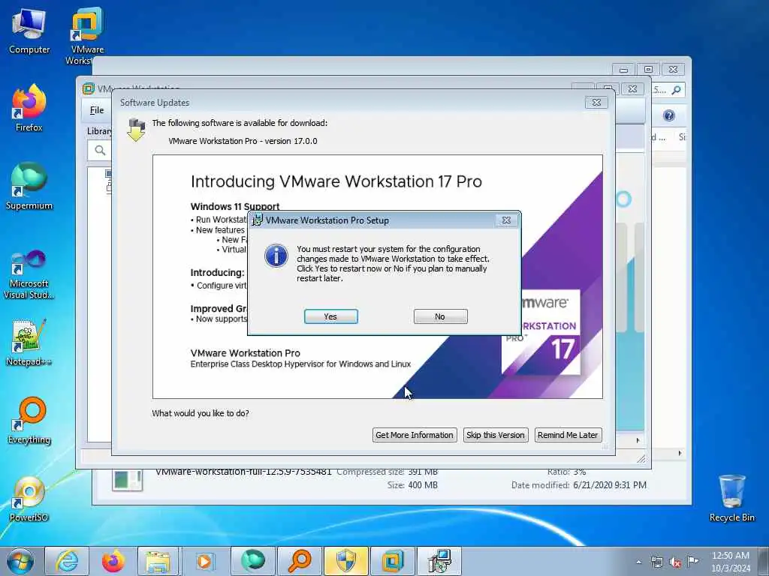Click the muted volume tray icon
Screen dimensions: 769x576
(x=675, y=562)
